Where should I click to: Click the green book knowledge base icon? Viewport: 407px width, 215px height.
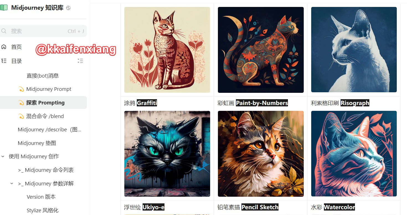point(4,8)
